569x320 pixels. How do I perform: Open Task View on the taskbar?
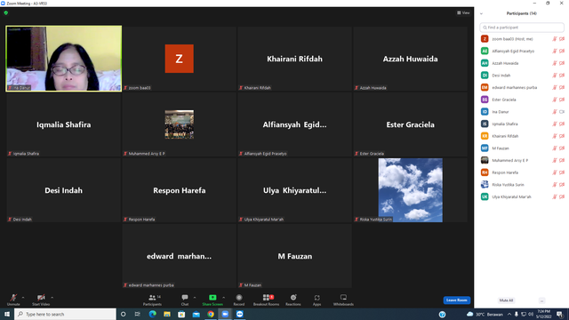point(138,314)
